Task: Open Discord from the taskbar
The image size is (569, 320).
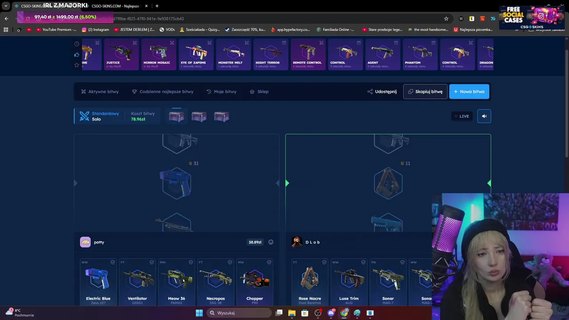Action: [x=331, y=313]
